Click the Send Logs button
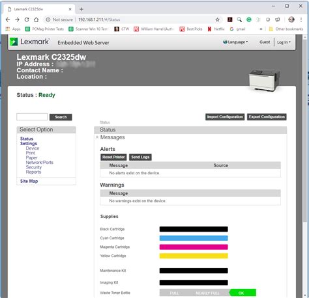Image resolution: width=309 pixels, height=298 pixels. click(140, 157)
